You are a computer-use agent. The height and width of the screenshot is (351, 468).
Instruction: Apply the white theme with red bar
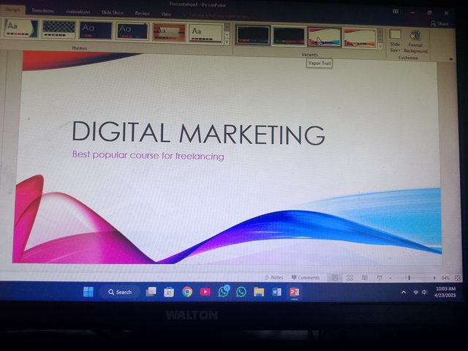click(x=205, y=34)
